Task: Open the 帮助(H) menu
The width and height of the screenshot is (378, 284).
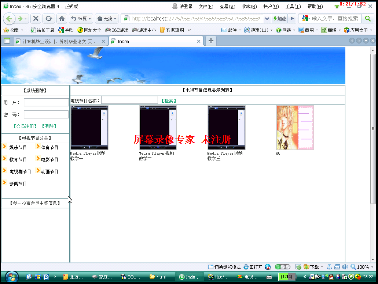Action: (315, 7)
